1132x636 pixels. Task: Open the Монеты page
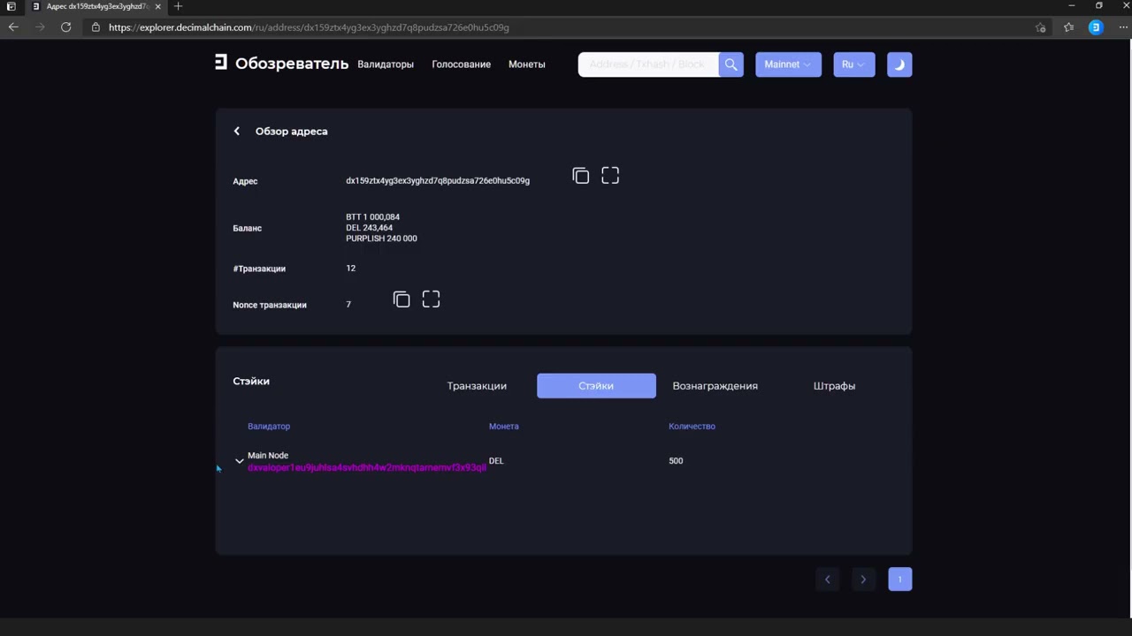[527, 64]
